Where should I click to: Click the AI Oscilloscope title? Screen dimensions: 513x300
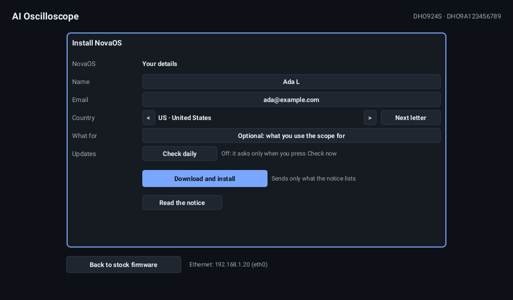coord(46,16)
